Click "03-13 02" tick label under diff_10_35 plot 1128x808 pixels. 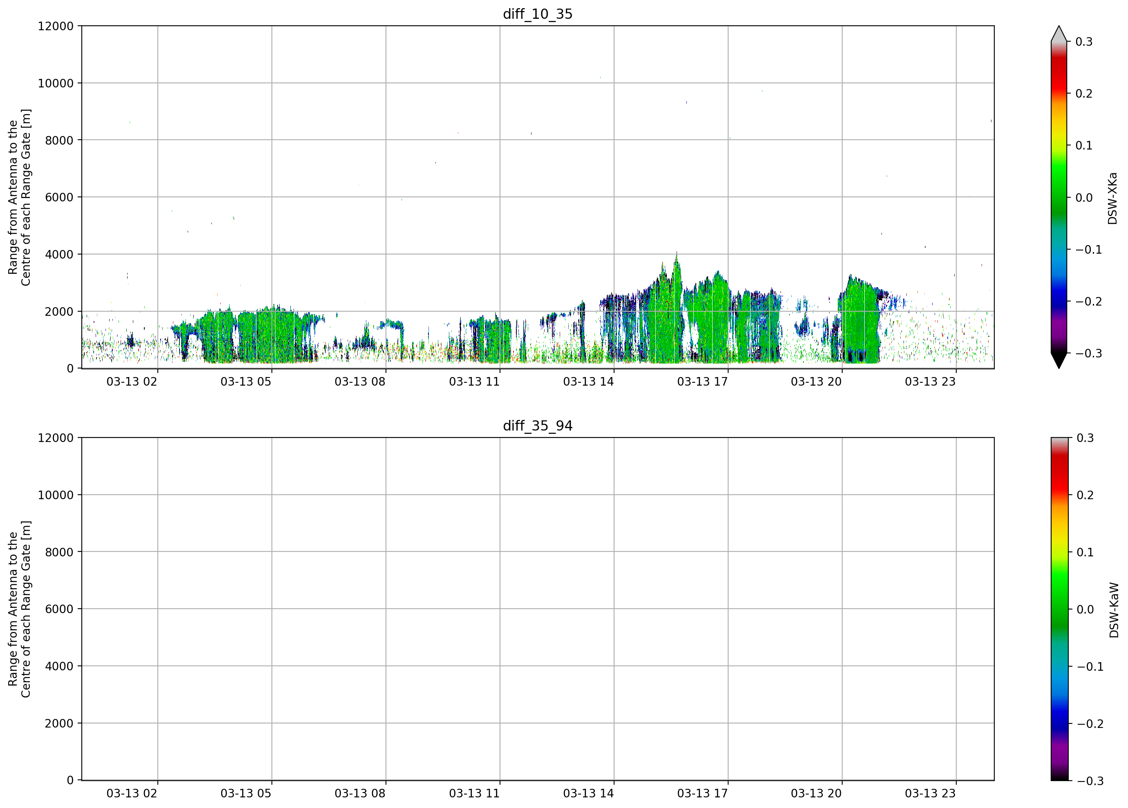pos(132,382)
